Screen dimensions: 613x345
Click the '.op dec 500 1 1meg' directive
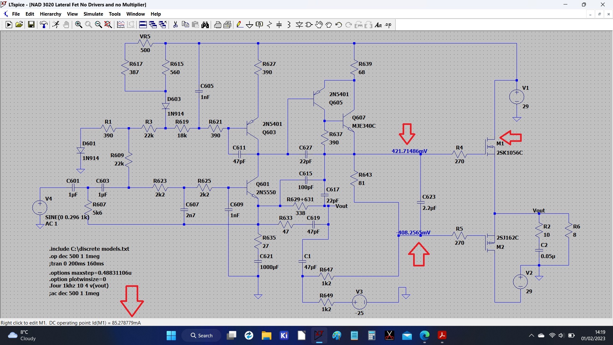click(74, 256)
